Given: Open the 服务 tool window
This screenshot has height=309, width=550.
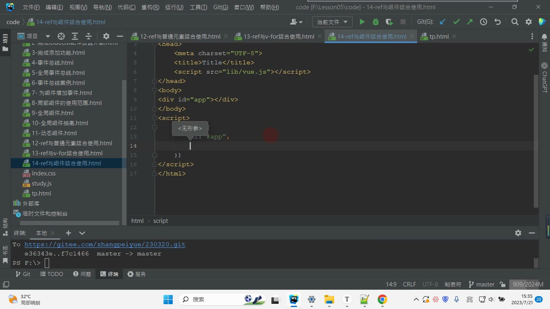Looking at the screenshot, I should click(x=136, y=274).
